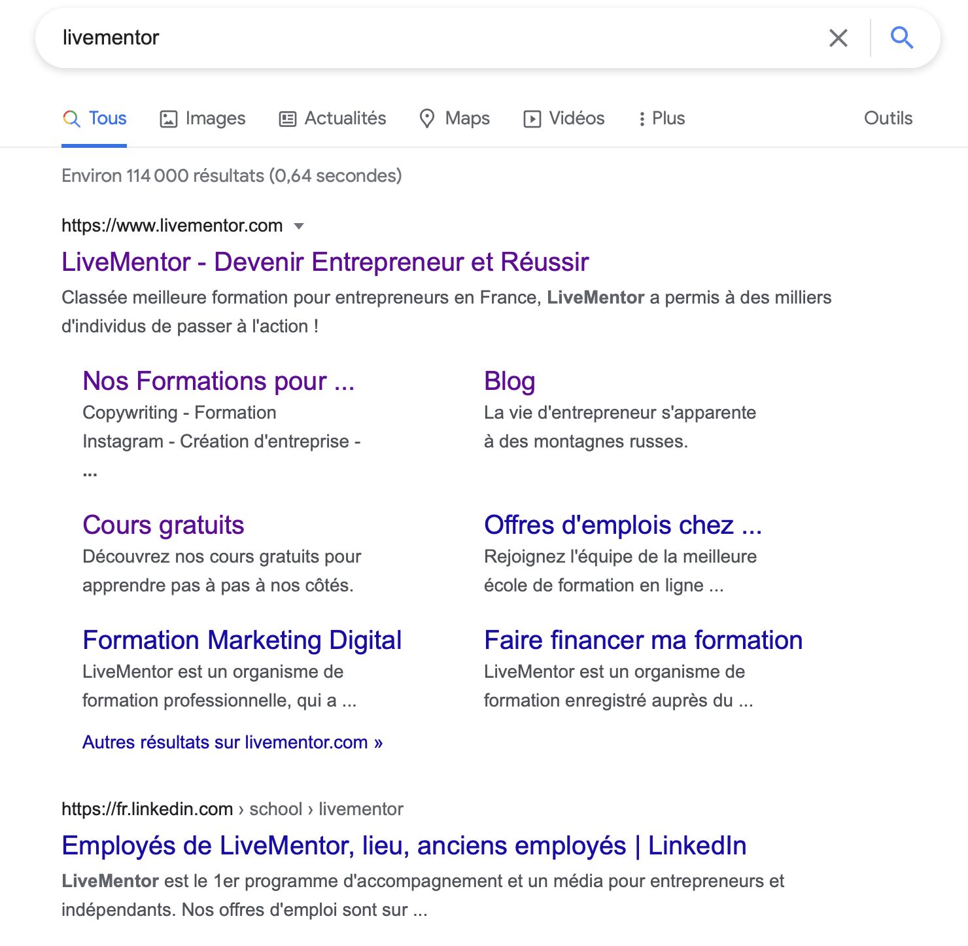Open the LinkedIn Employés de LiveMentor result
968x946 pixels.
click(x=404, y=846)
